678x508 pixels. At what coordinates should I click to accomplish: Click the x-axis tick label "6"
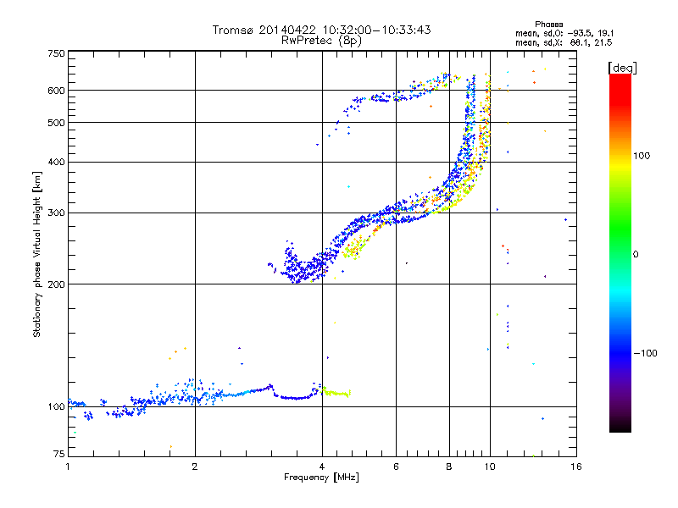(x=396, y=467)
